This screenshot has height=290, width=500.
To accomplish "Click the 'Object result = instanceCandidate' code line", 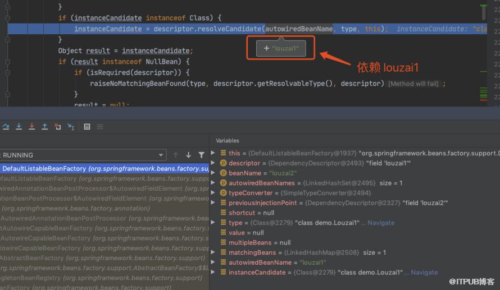I will click(x=125, y=50).
